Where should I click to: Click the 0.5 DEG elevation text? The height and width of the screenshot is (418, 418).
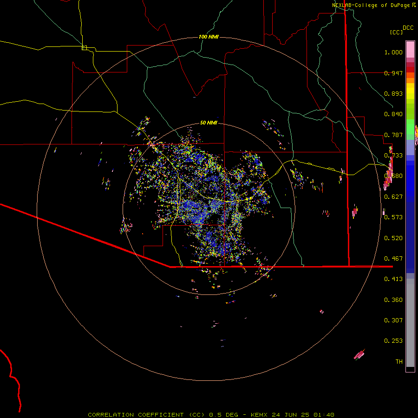[x=223, y=415]
